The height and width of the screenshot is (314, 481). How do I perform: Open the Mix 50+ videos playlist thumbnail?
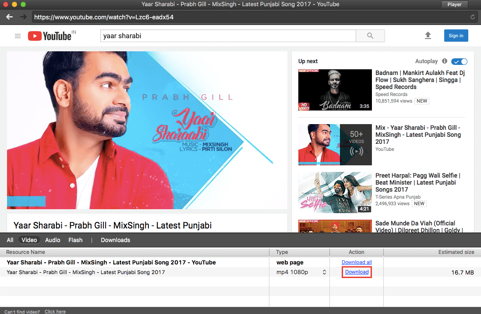point(335,145)
